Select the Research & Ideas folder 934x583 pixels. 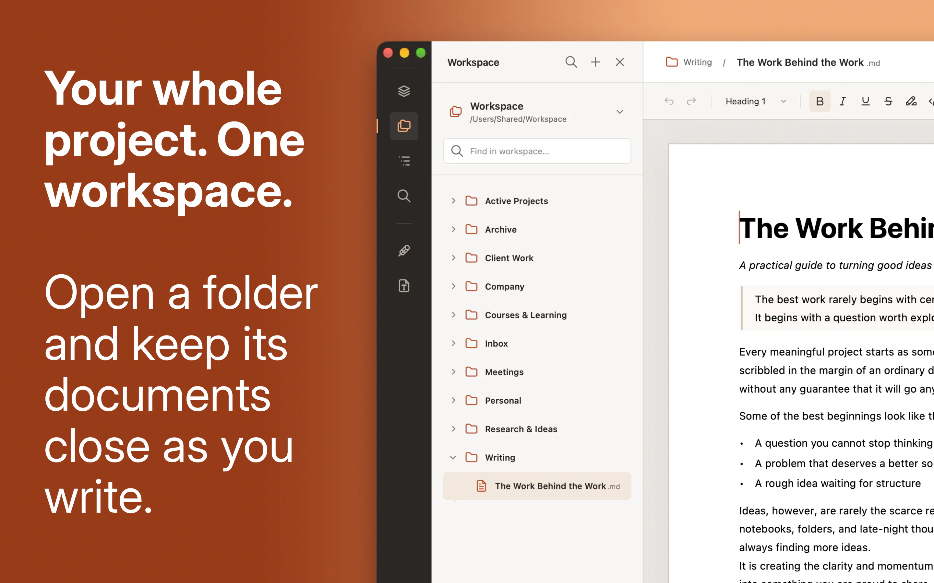[537, 429]
